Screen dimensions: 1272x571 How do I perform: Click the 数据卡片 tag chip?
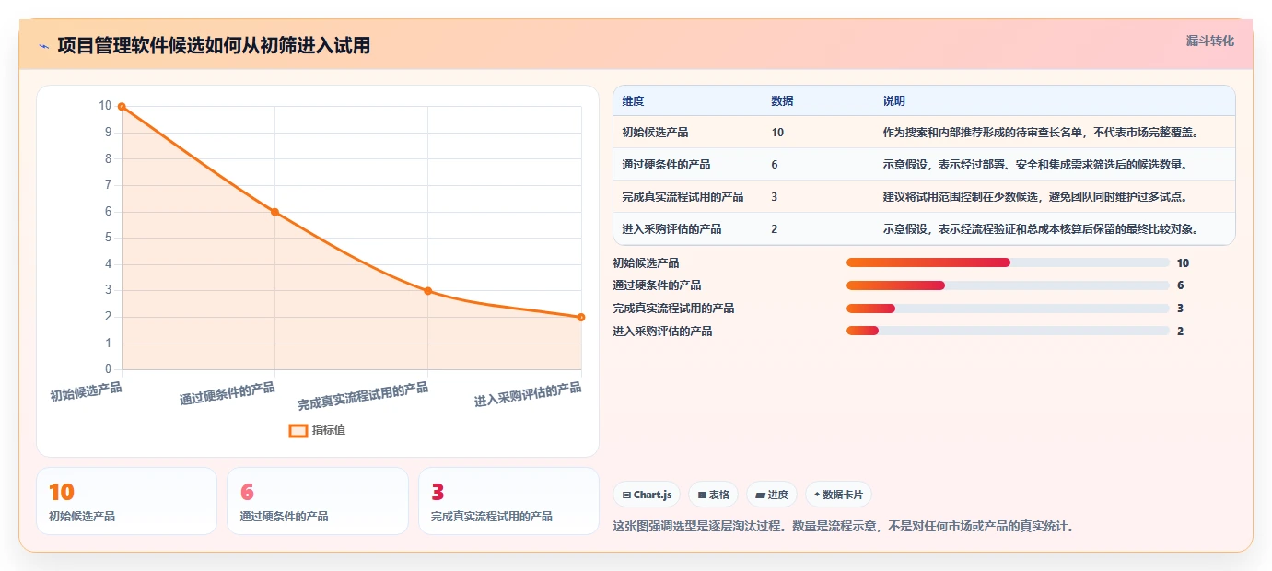(x=838, y=495)
